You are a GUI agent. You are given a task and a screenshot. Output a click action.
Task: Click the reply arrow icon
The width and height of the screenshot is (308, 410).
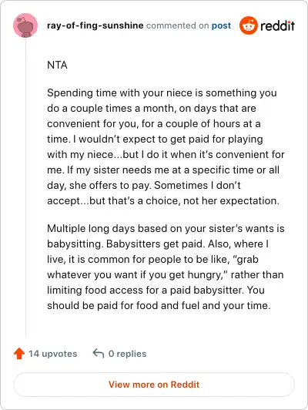tap(99, 353)
